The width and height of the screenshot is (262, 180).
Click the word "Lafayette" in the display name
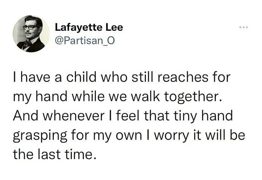click(77, 28)
